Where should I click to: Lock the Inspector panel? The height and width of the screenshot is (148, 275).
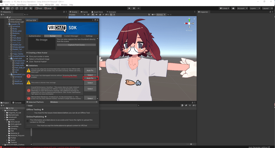click(270, 12)
